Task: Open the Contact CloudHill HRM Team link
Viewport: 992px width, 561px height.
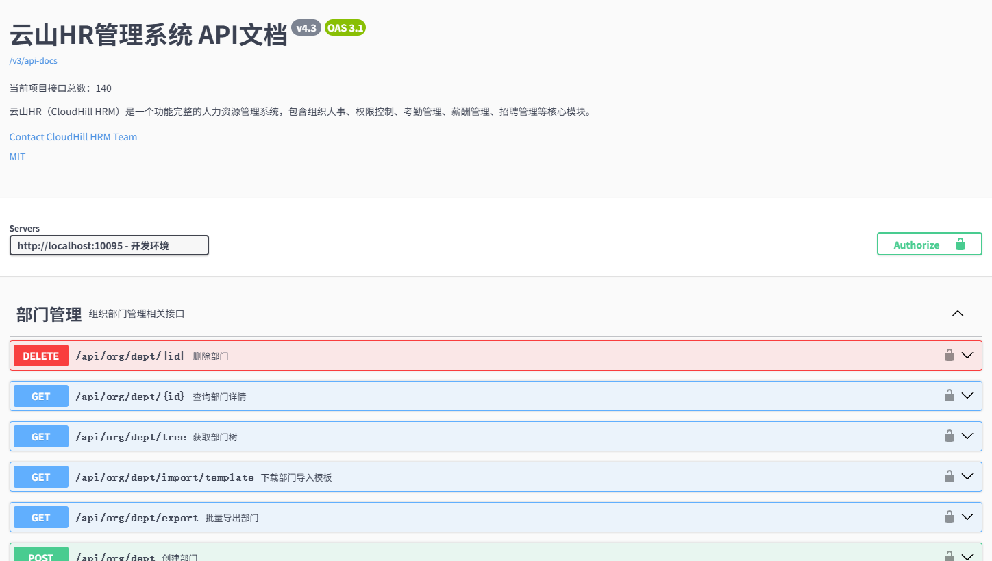Action: pyautogui.click(x=73, y=137)
